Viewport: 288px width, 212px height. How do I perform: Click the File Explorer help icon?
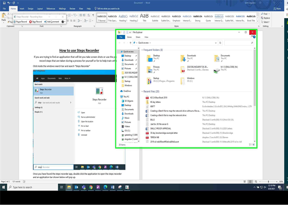tap(254, 37)
